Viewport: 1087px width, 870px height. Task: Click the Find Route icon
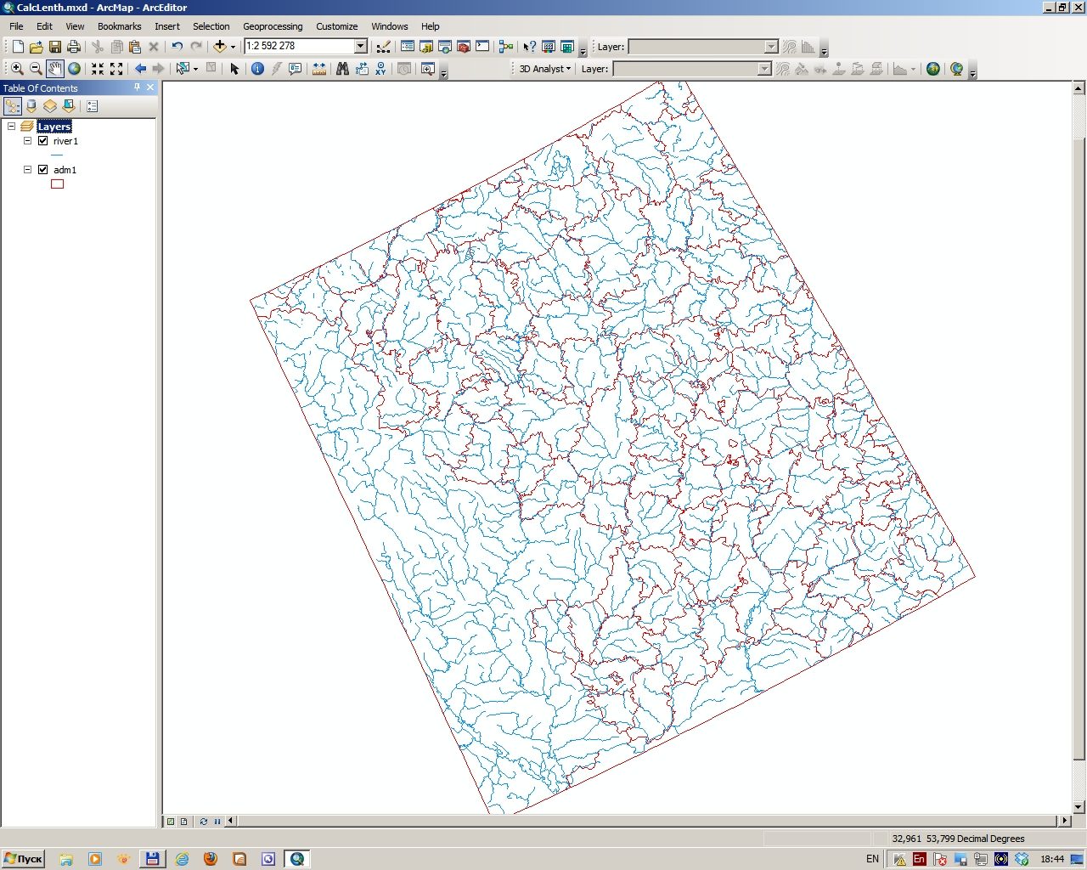(362, 69)
